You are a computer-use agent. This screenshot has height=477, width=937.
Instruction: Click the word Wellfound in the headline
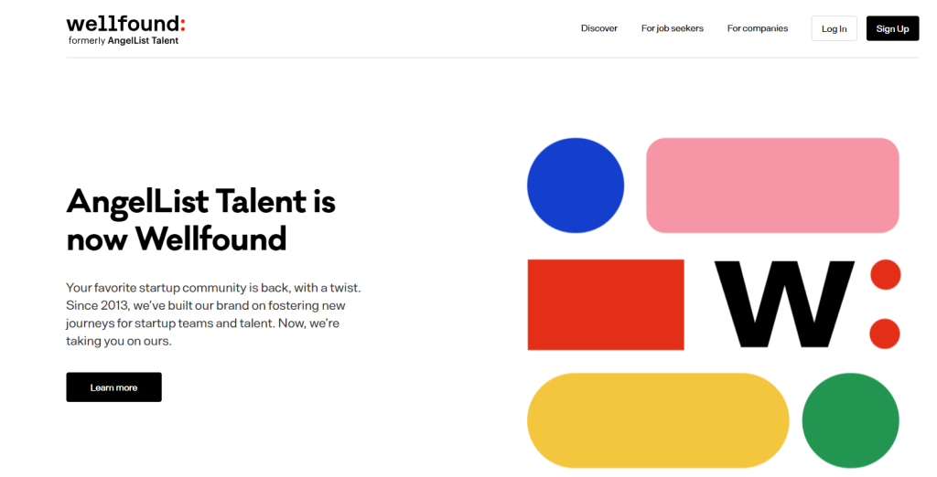211,238
